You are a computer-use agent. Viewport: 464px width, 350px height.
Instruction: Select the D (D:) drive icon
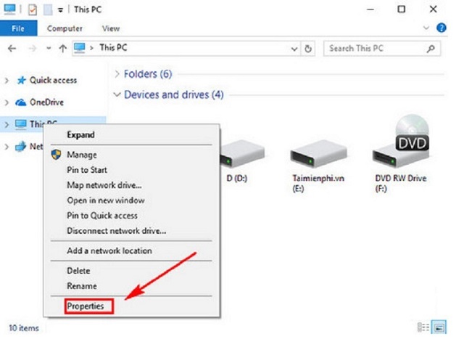click(x=242, y=154)
